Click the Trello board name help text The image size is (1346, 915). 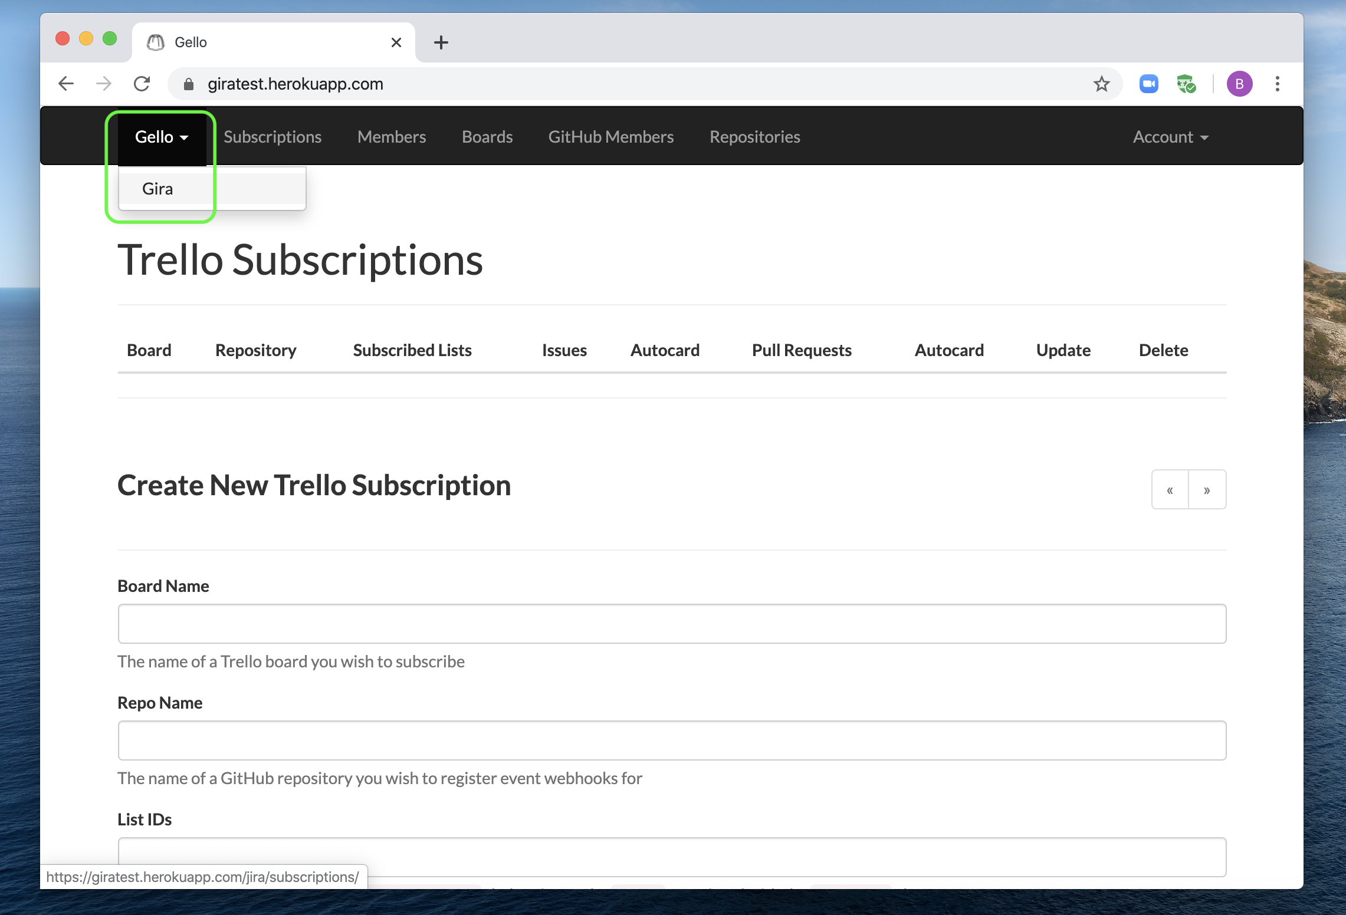point(291,661)
